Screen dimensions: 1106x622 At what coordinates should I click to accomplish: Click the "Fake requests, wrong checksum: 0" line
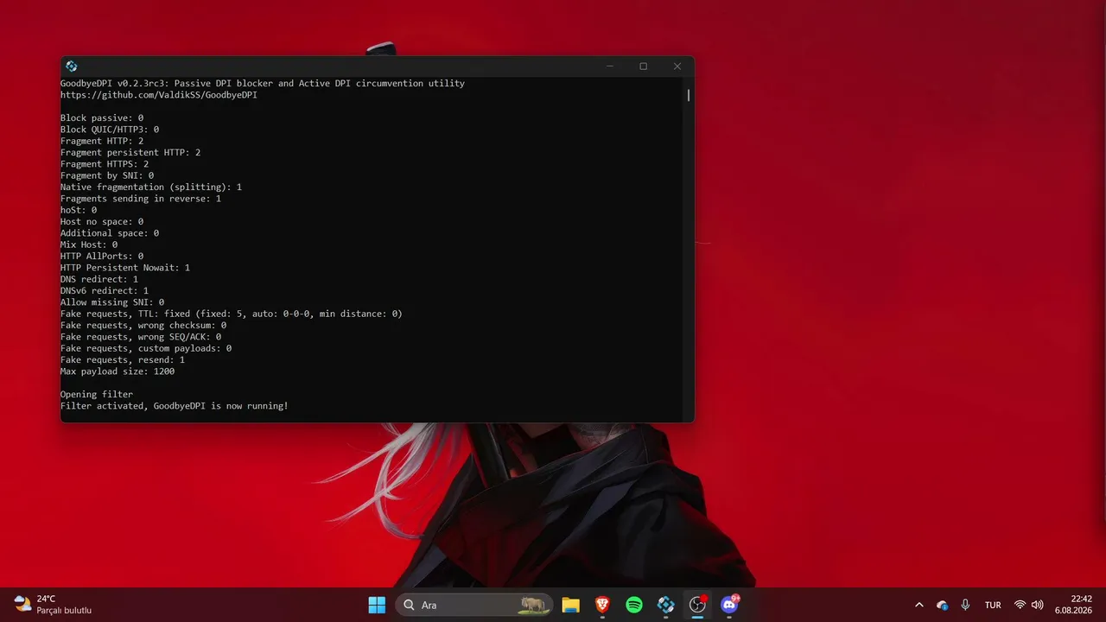(143, 326)
